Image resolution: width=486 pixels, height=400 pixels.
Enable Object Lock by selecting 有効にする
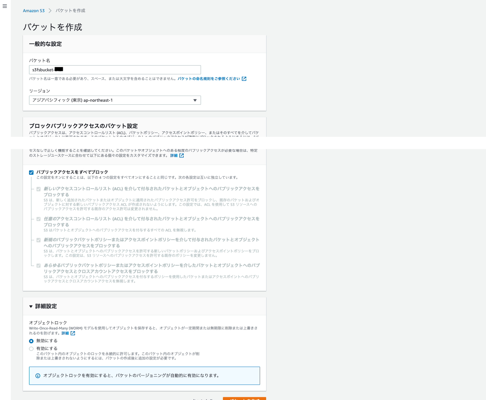coord(31,348)
